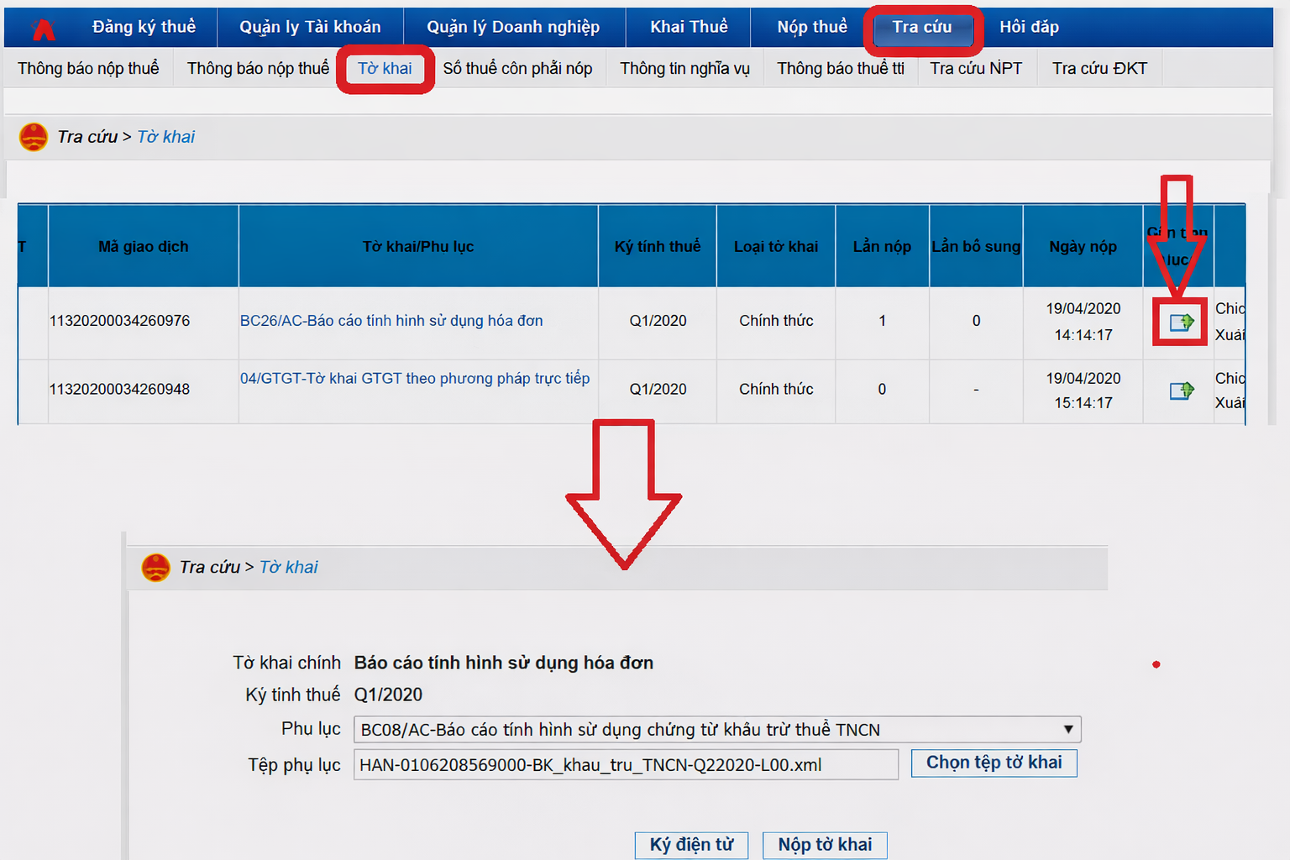Image resolution: width=1290 pixels, height=860 pixels.
Task: Click attach appendix icon for BC26/AC row
Action: (1181, 322)
